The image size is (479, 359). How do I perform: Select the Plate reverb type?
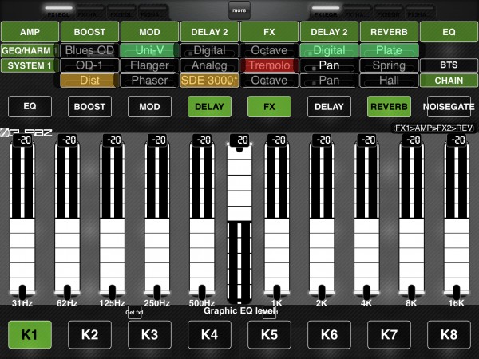(390, 50)
